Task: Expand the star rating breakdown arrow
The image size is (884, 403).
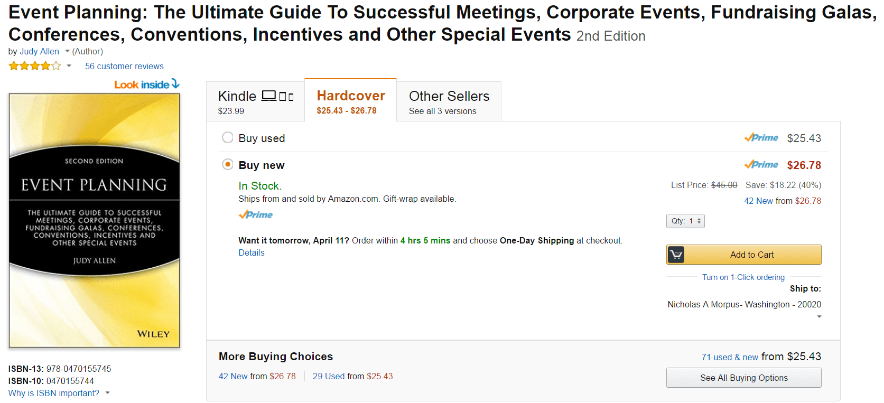Action: pos(69,66)
